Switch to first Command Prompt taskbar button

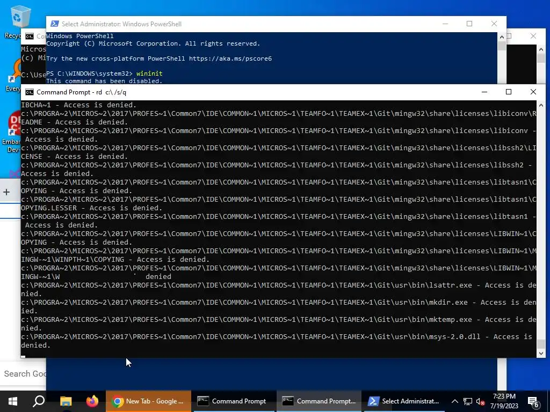pyautogui.click(x=233, y=401)
